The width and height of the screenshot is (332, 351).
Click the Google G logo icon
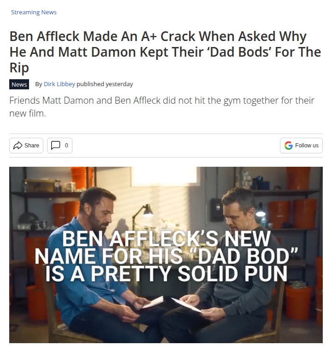point(288,146)
